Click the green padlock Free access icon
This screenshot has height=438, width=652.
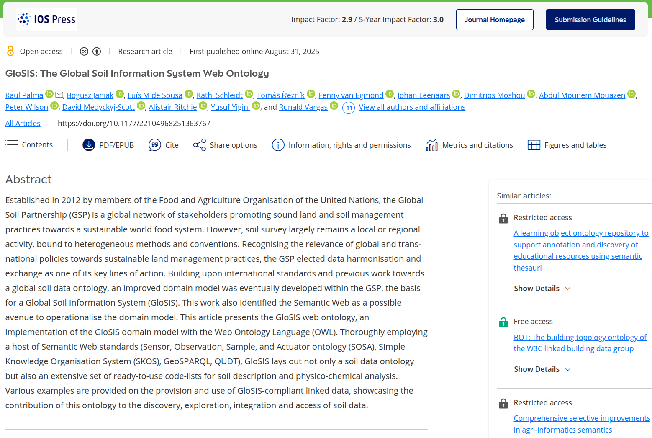click(x=503, y=322)
